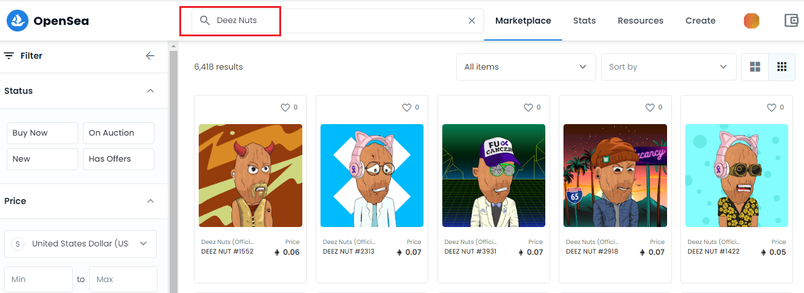804x293 pixels.
Task: Go to the Stats menu
Action: [x=584, y=21]
